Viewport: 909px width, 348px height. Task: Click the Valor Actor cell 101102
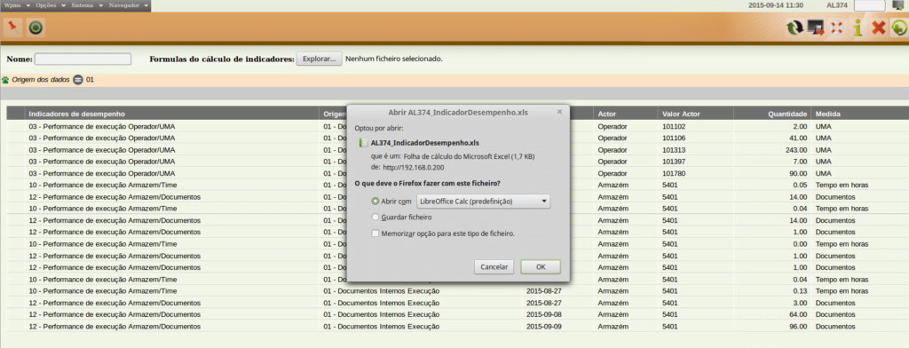pos(674,126)
